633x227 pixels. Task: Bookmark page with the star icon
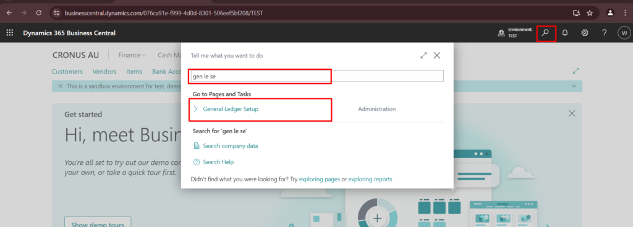[590, 13]
